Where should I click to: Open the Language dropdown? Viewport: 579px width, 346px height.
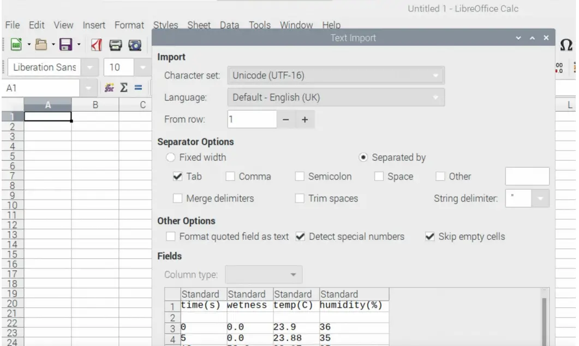pos(336,98)
